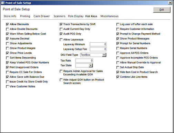The height and width of the screenshot is (133, 174).
Task: Select the Pole Display tab
Action: tap(76, 16)
